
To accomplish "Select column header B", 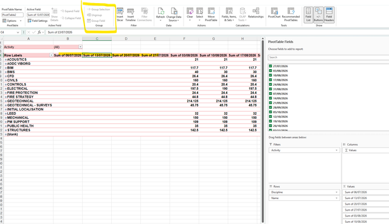I will [x=67, y=39].
